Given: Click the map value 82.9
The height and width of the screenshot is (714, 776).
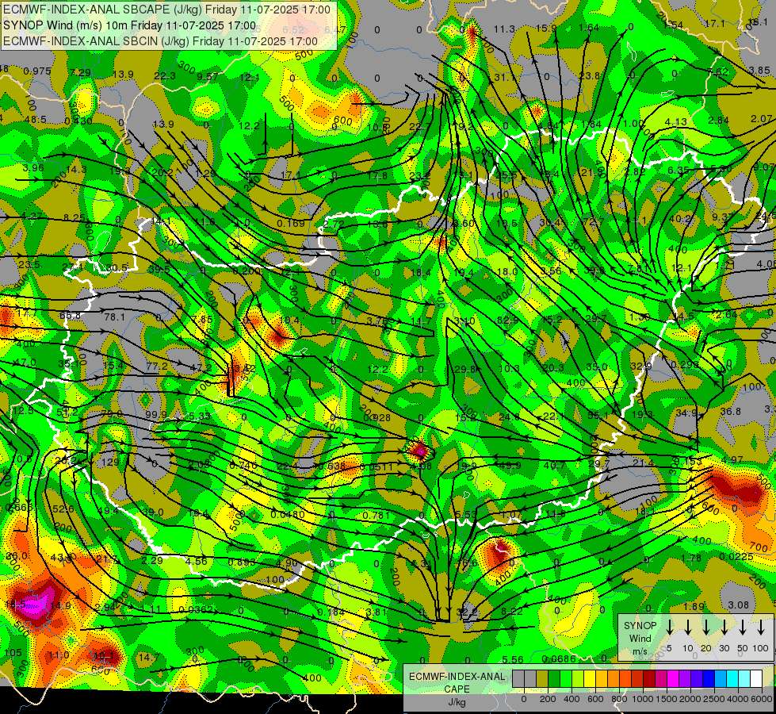Looking at the screenshot, I should tap(507, 320).
